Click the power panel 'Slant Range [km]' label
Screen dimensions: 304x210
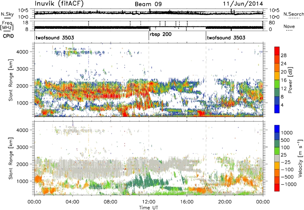11,80
